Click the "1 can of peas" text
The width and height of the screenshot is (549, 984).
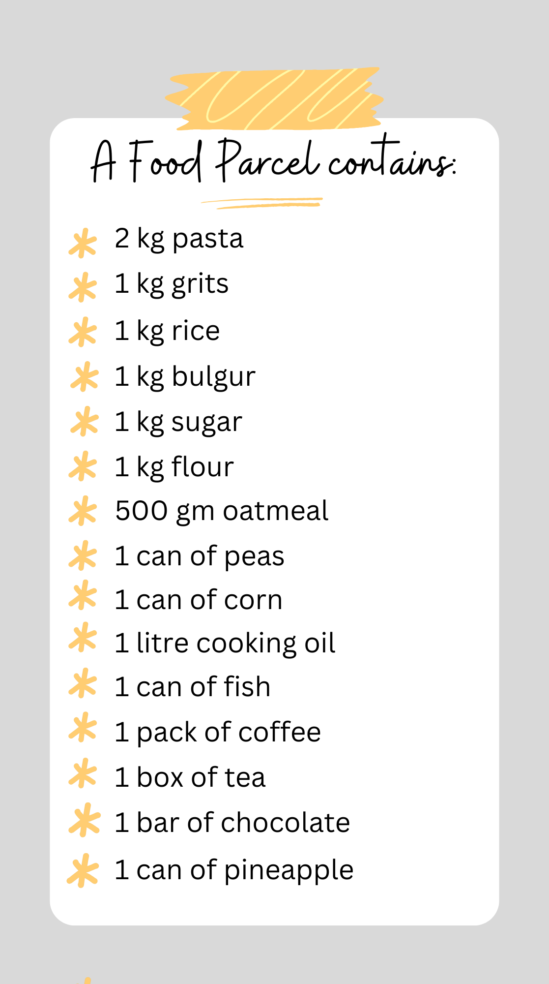(x=199, y=556)
